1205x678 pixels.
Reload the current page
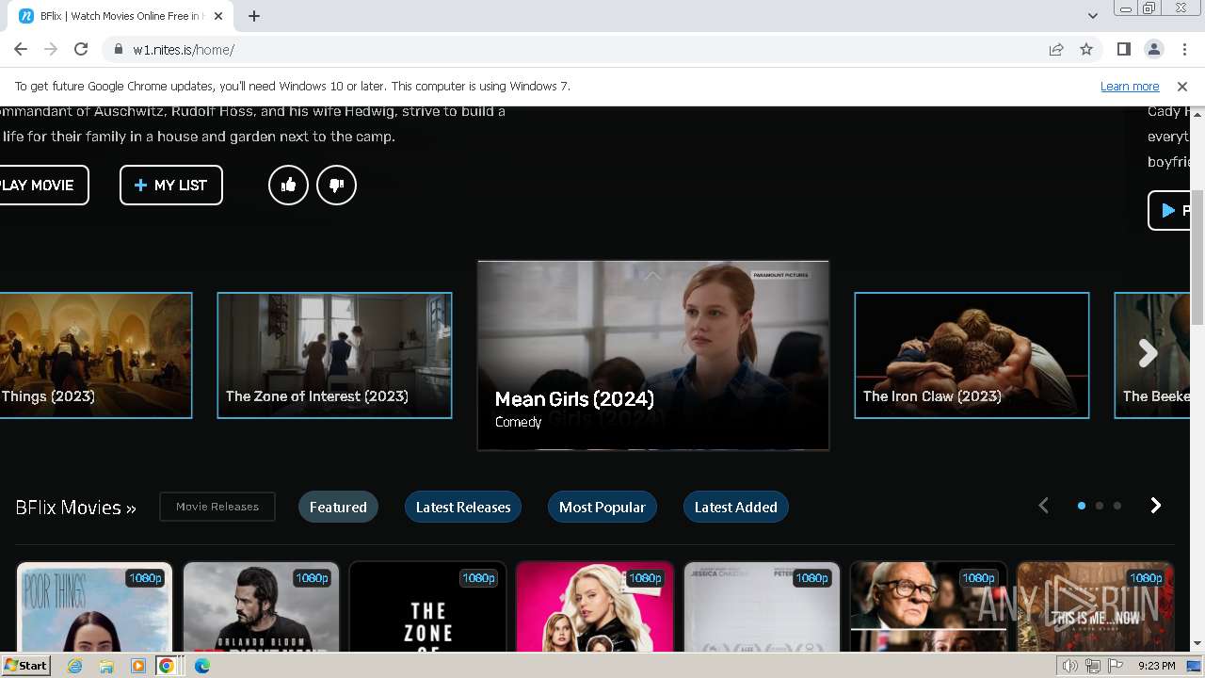[81, 49]
